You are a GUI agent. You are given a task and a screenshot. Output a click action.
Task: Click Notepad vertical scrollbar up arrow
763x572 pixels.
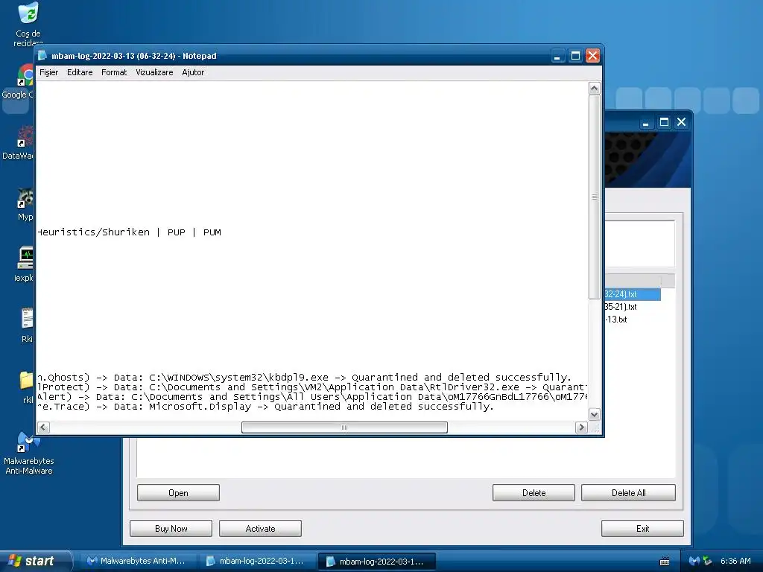click(594, 88)
